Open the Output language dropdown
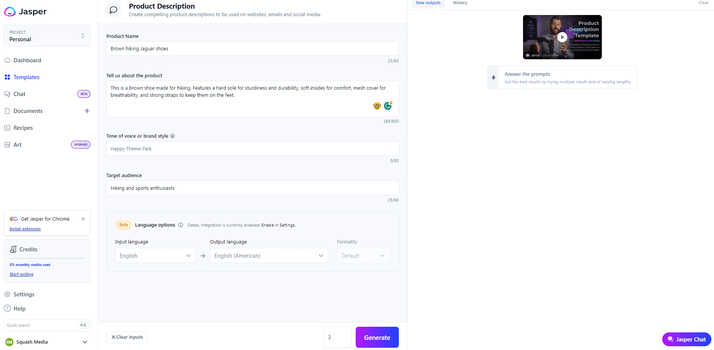 tap(269, 256)
